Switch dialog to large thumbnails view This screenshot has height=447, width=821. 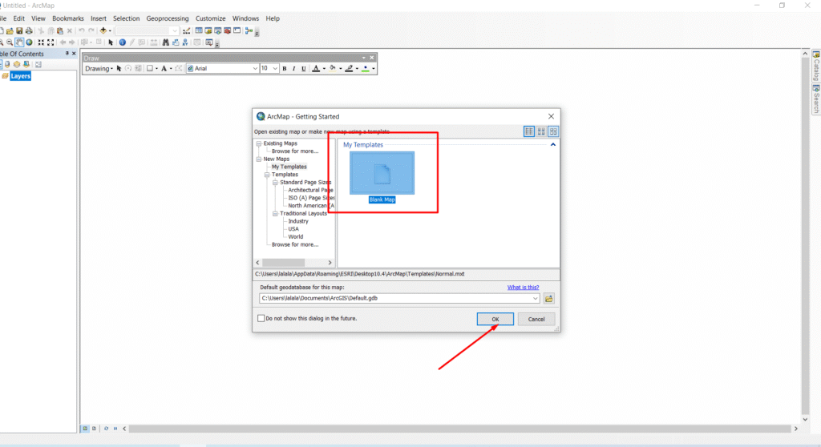pyautogui.click(x=553, y=131)
